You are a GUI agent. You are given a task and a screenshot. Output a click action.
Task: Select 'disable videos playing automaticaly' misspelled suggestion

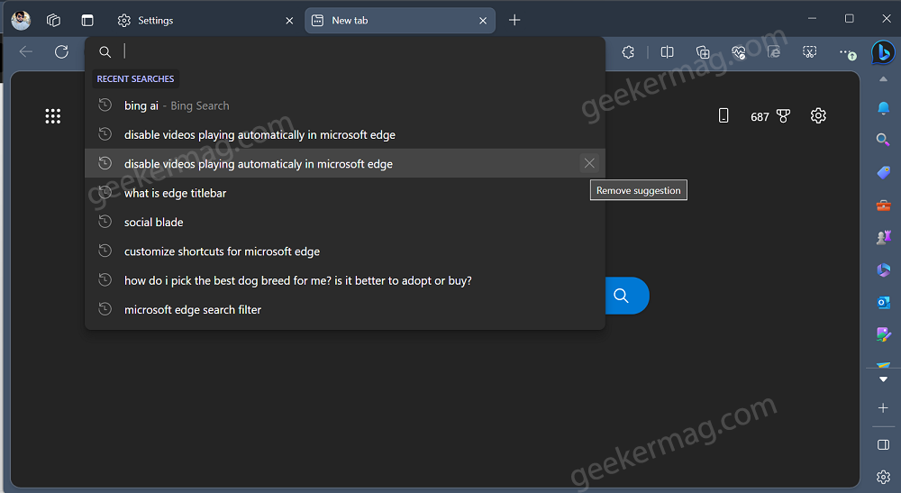point(345,164)
